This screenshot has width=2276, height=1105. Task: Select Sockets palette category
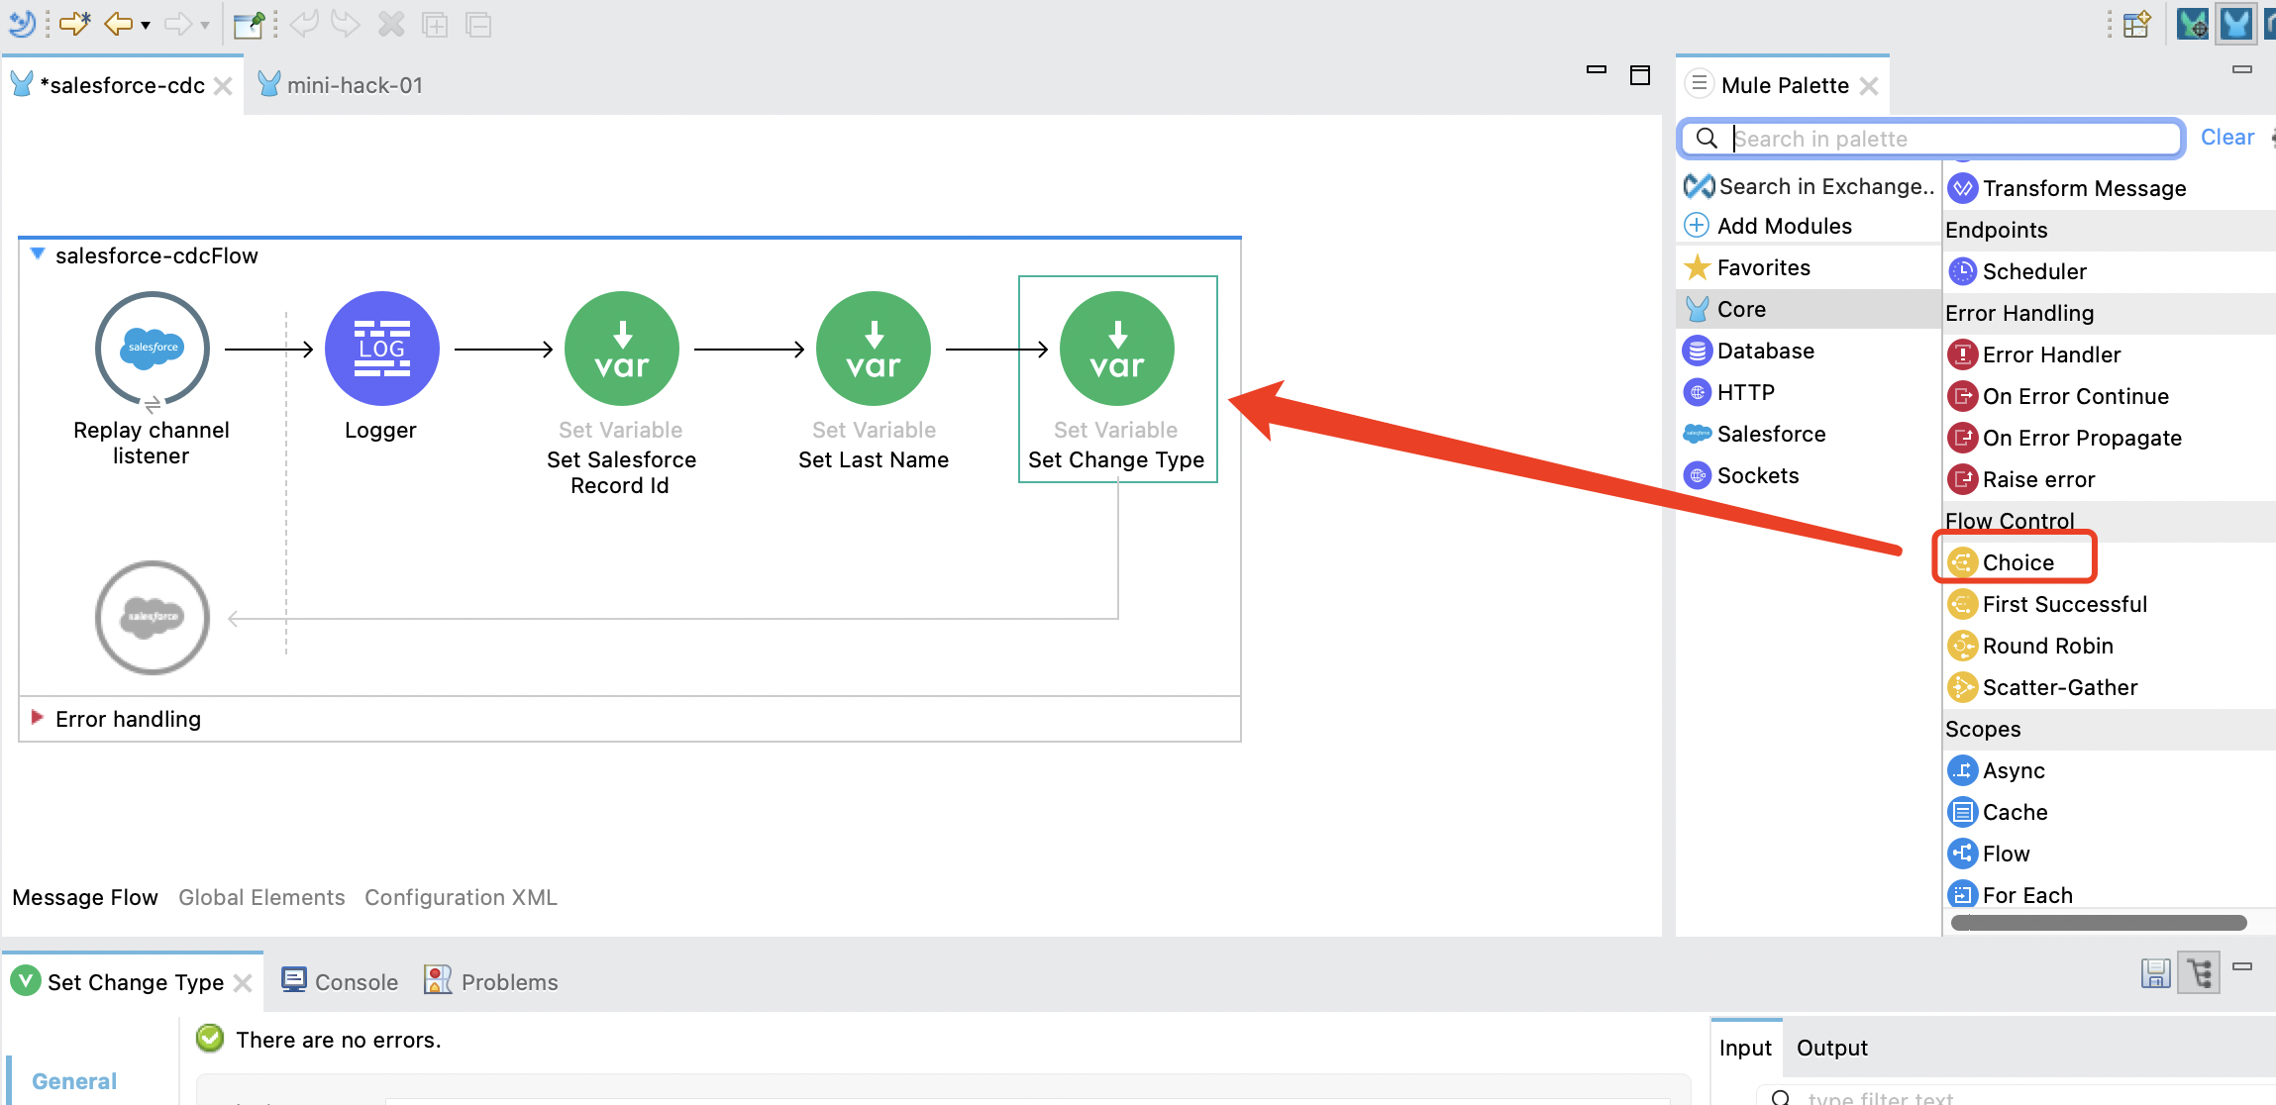1741,475
